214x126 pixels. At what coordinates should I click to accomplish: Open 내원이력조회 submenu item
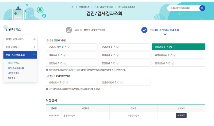13,73
